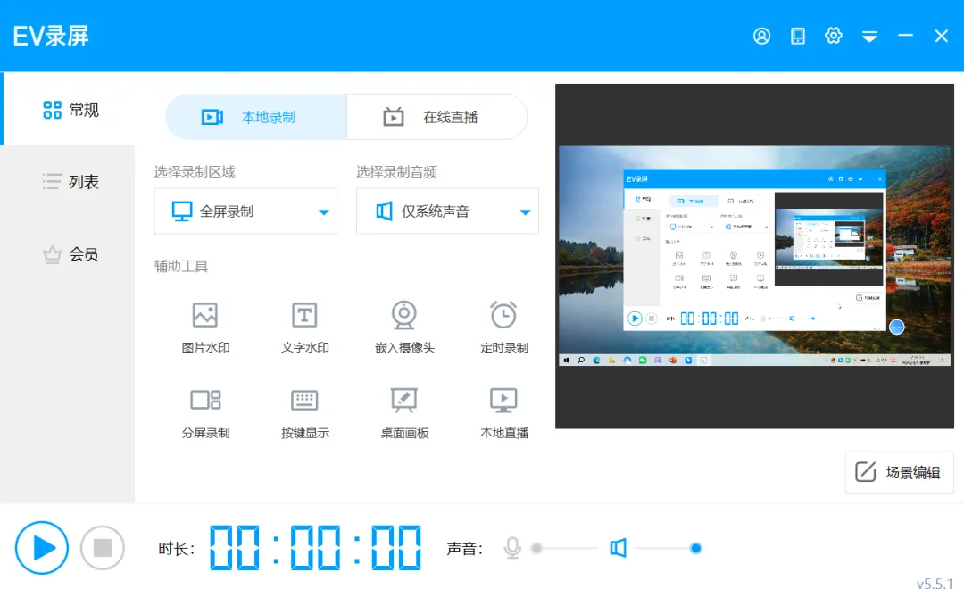Screen dimensions: 964x589
Task: Select the 本地录制 mode tab
Action: (x=256, y=117)
